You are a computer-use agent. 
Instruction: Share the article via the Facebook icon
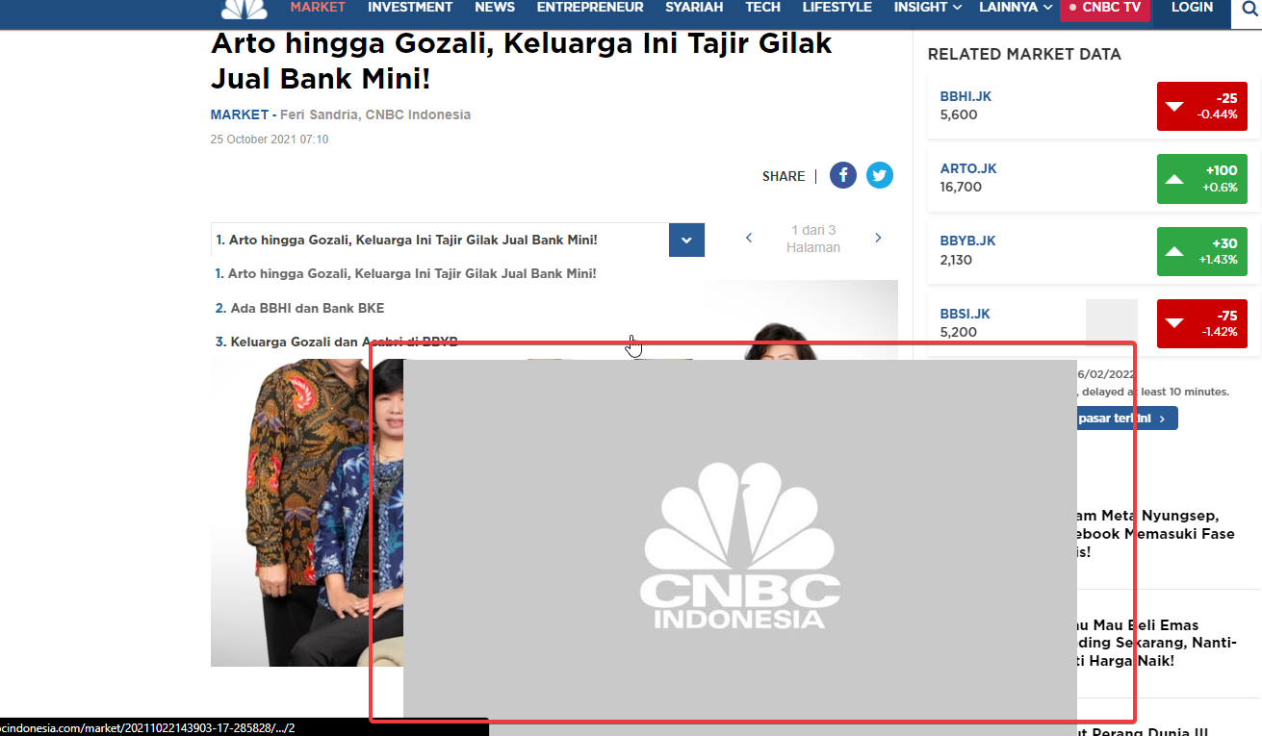point(843,175)
